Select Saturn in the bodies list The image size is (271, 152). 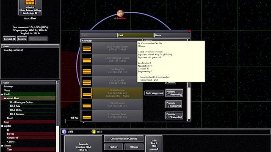pos(28,146)
